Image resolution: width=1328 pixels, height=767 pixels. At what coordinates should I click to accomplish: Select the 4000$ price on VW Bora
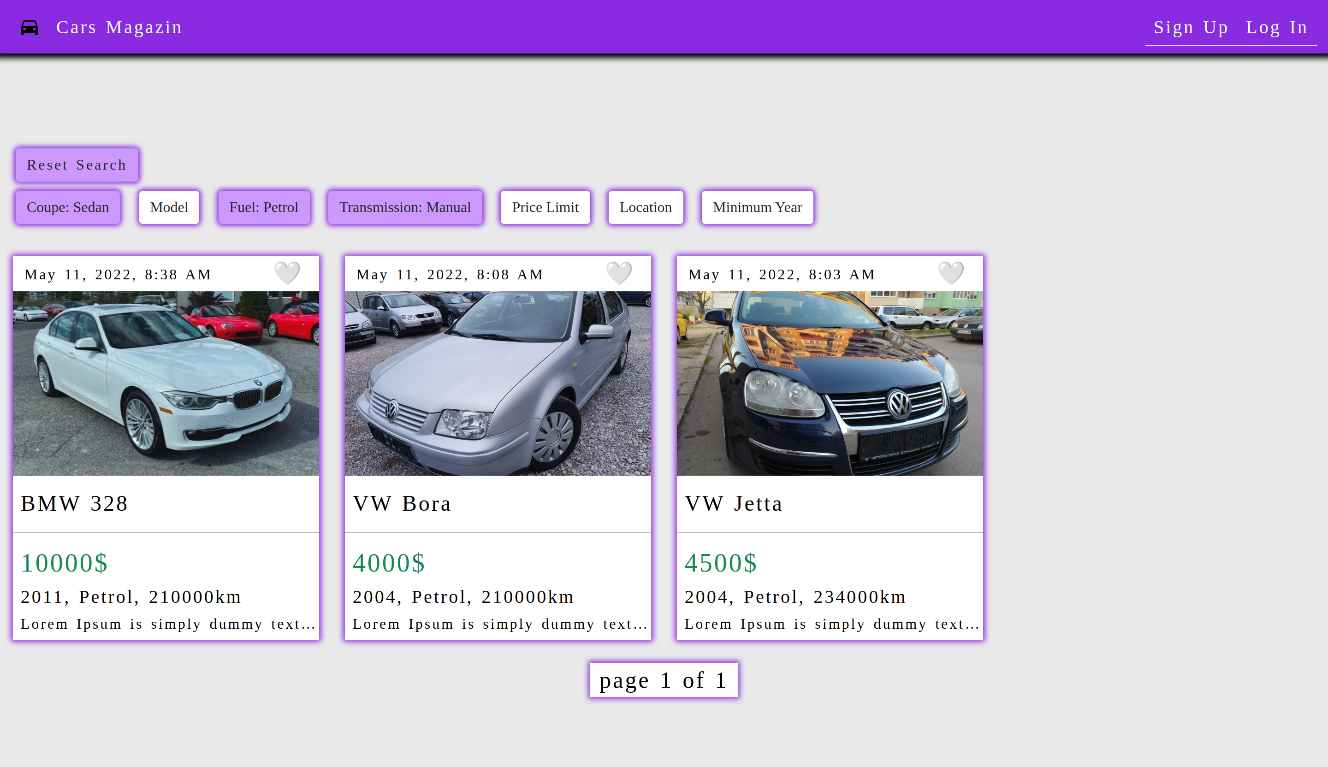pyautogui.click(x=388, y=563)
